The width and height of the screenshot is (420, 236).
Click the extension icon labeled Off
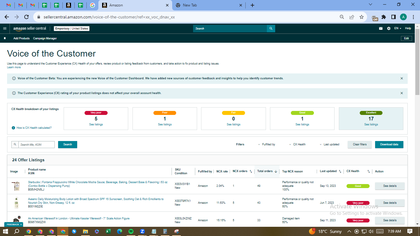pos(375,18)
